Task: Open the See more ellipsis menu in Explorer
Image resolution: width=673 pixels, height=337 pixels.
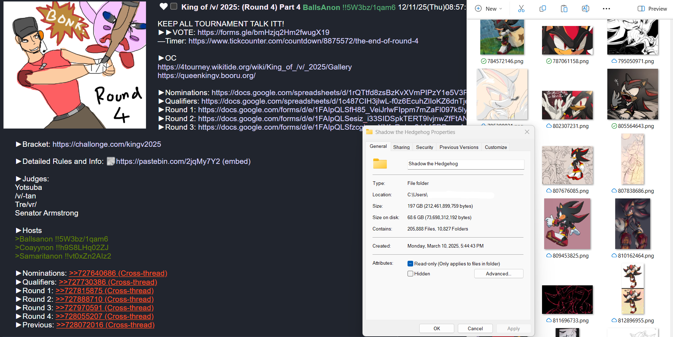Action: point(606,9)
